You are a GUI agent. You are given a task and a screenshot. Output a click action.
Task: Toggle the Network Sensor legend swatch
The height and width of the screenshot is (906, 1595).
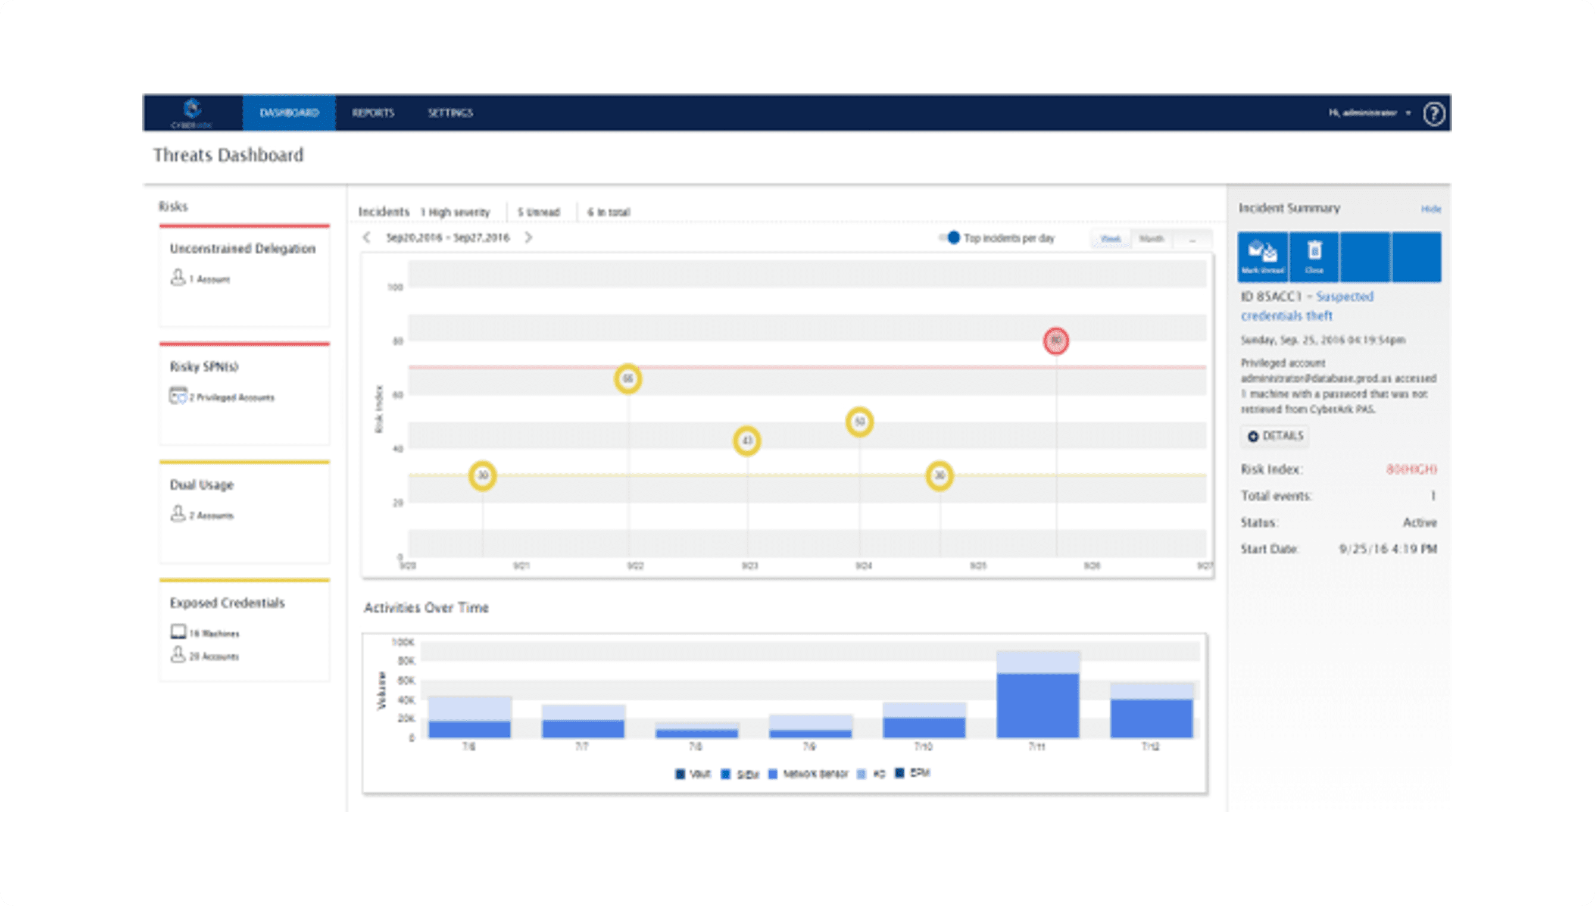coord(773,774)
